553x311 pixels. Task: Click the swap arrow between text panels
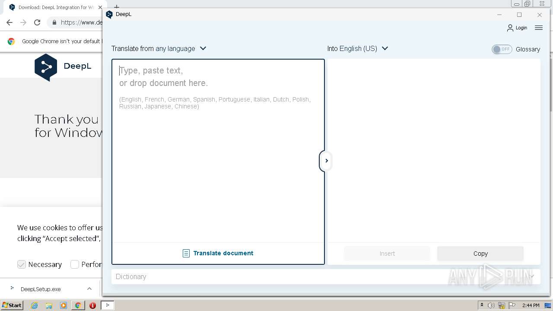(x=326, y=161)
